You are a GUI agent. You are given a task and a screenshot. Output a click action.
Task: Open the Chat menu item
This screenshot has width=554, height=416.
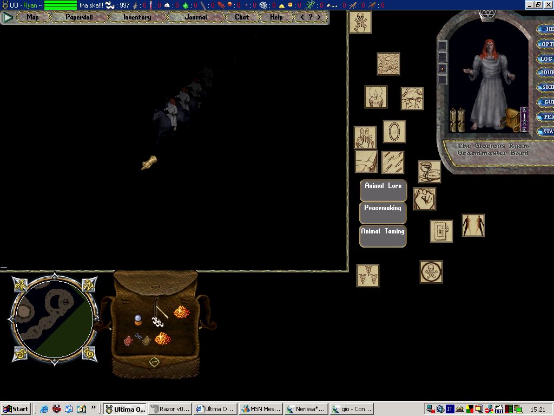pos(242,17)
